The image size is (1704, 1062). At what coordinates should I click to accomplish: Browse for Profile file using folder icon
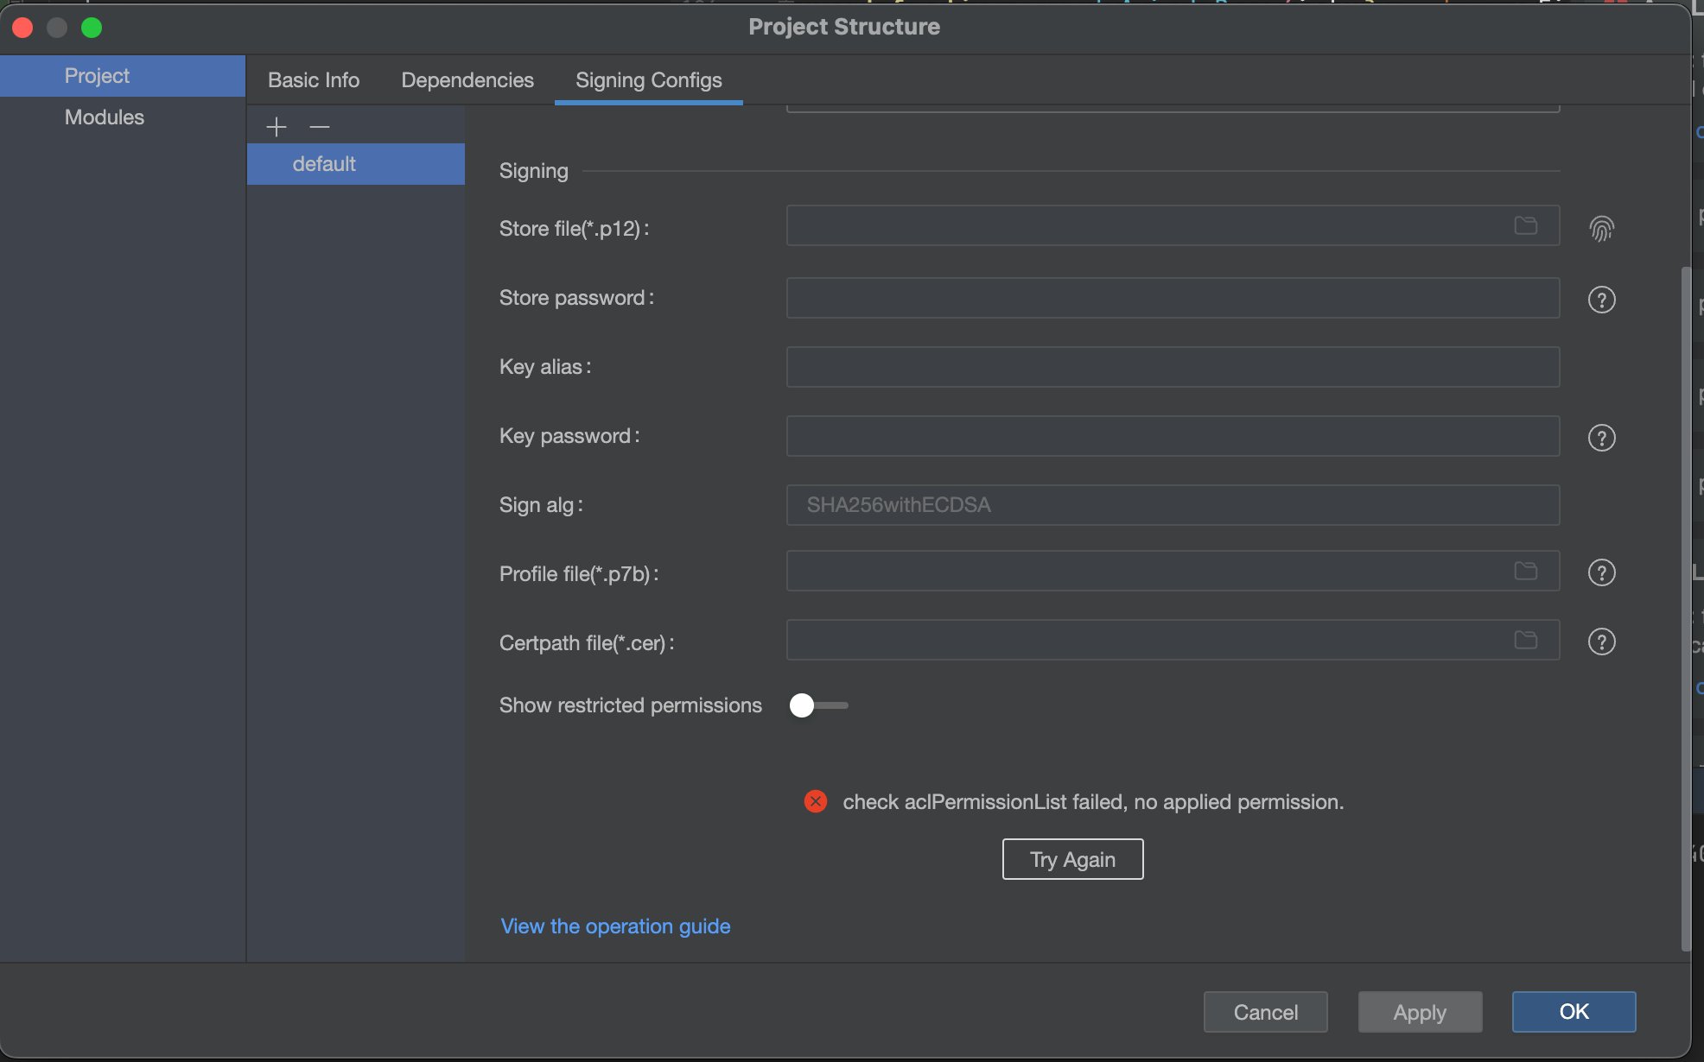click(x=1526, y=571)
